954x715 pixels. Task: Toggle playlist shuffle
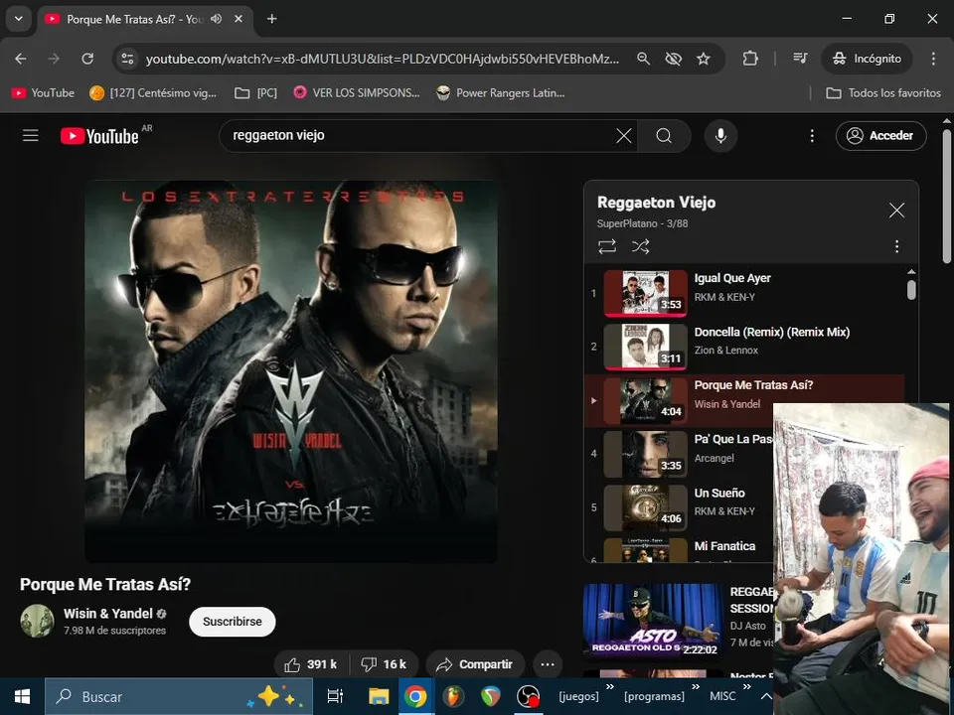point(640,246)
